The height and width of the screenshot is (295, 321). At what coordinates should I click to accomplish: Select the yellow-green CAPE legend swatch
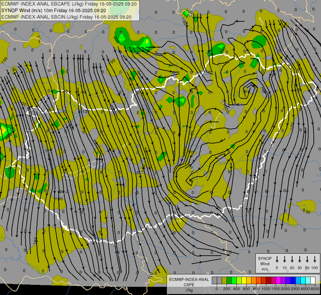tap(239, 280)
